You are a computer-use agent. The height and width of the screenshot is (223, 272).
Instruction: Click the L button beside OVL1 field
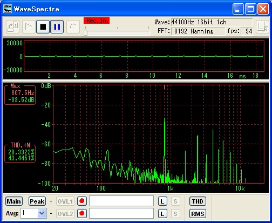click(x=162, y=201)
